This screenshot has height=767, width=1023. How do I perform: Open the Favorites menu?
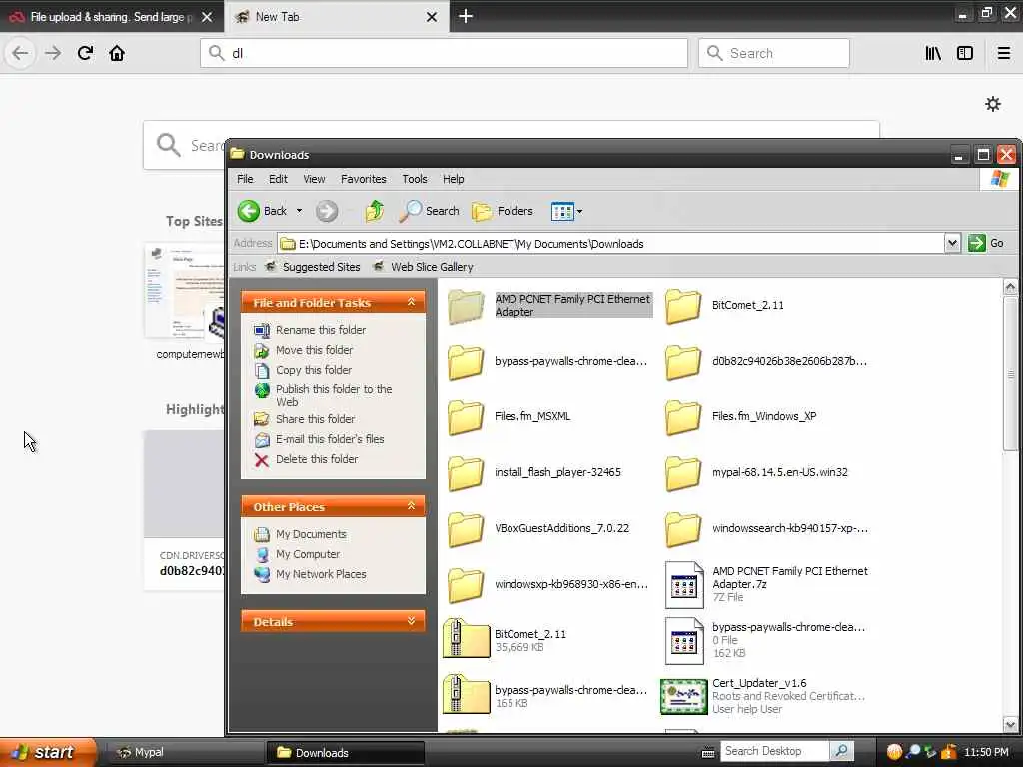click(364, 179)
